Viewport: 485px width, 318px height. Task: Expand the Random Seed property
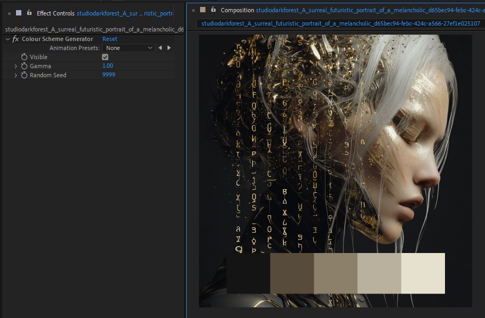coord(16,75)
